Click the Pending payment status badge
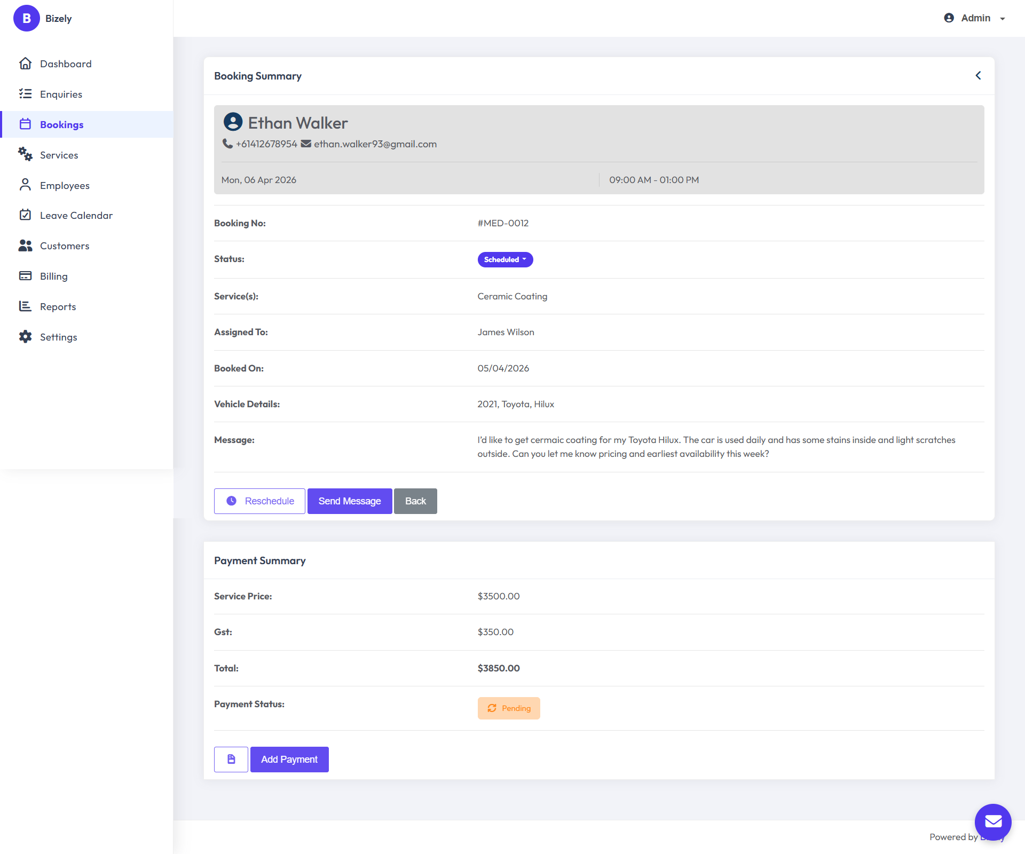The height and width of the screenshot is (854, 1025). coord(509,708)
